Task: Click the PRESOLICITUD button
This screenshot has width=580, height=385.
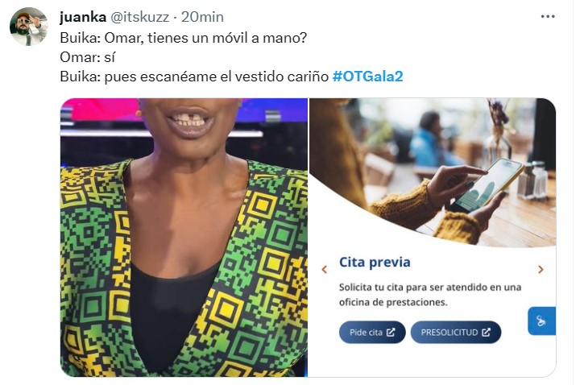Action: (456, 332)
